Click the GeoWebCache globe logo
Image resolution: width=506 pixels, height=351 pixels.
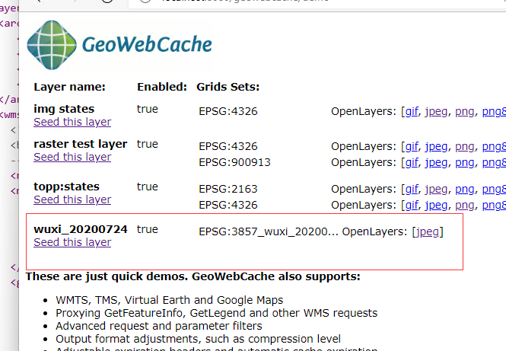[x=51, y=45]
